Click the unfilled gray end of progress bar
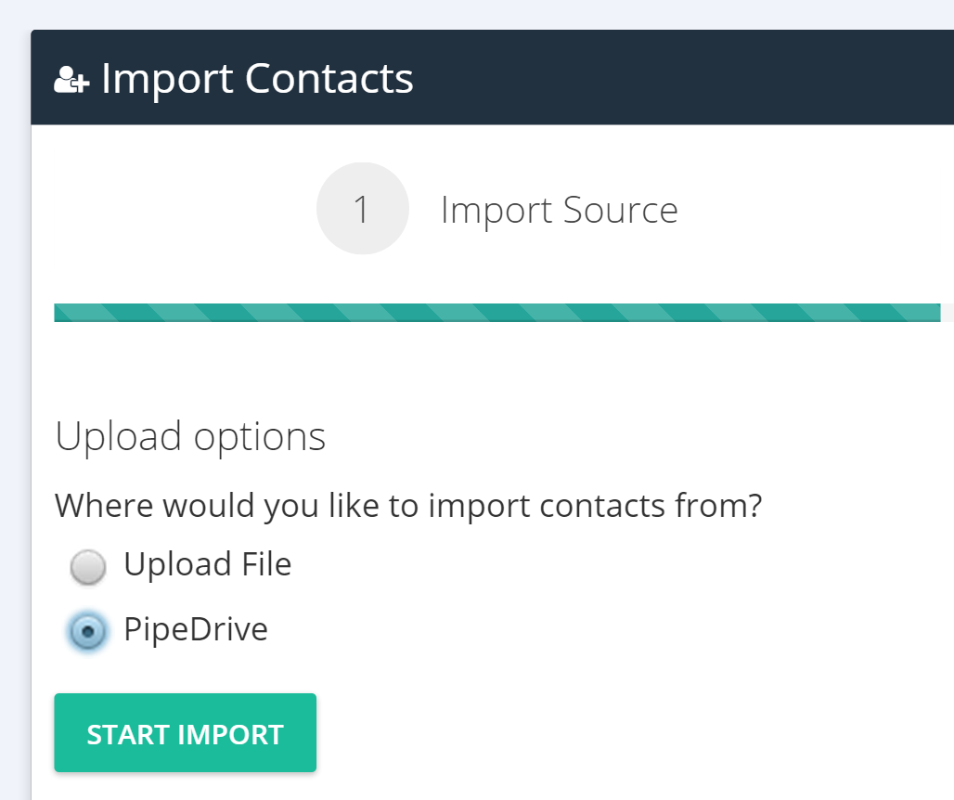 click(x=948, y=313)
